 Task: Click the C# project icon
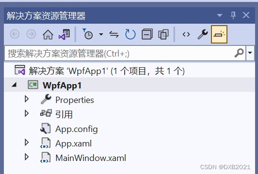[x=33, y=85]
